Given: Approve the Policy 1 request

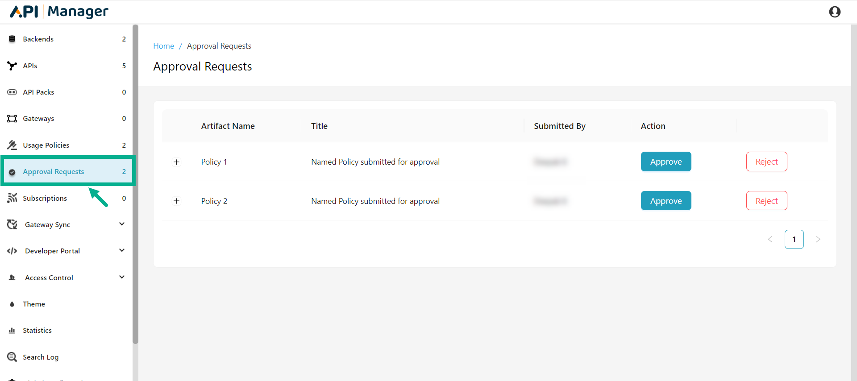Looking at the screenshot, I should [x=666, y=162].
